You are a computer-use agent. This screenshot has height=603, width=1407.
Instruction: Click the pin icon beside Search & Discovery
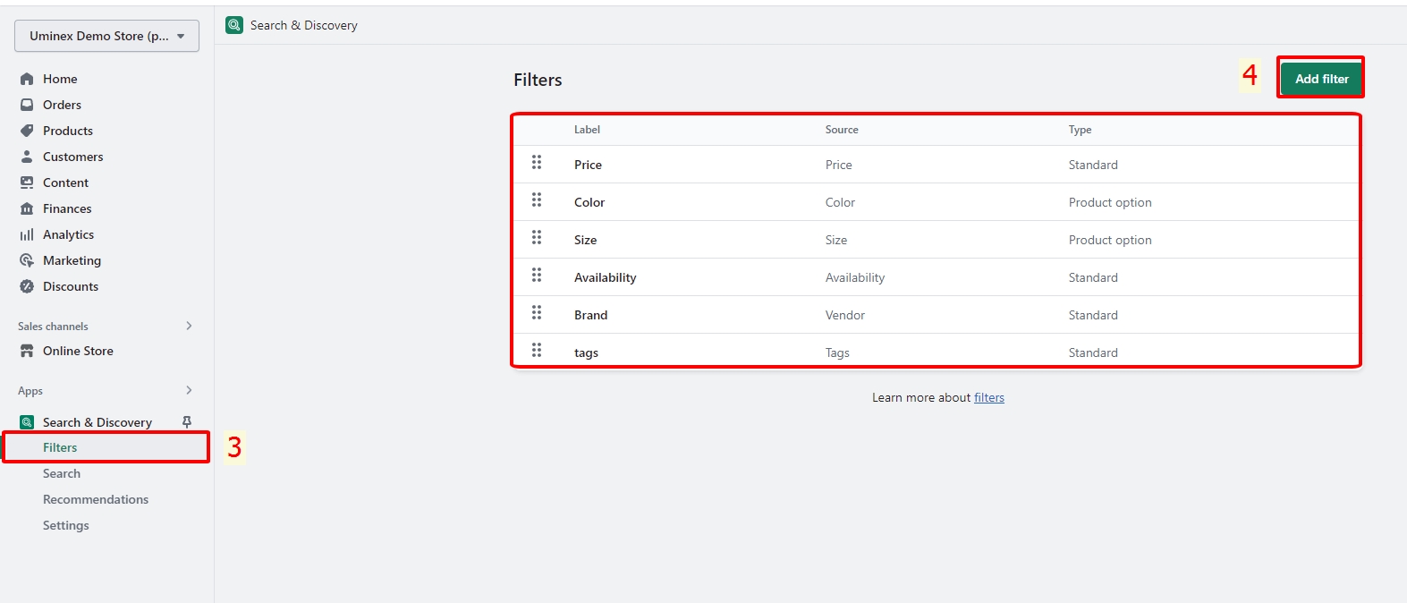tap(187, 421)
